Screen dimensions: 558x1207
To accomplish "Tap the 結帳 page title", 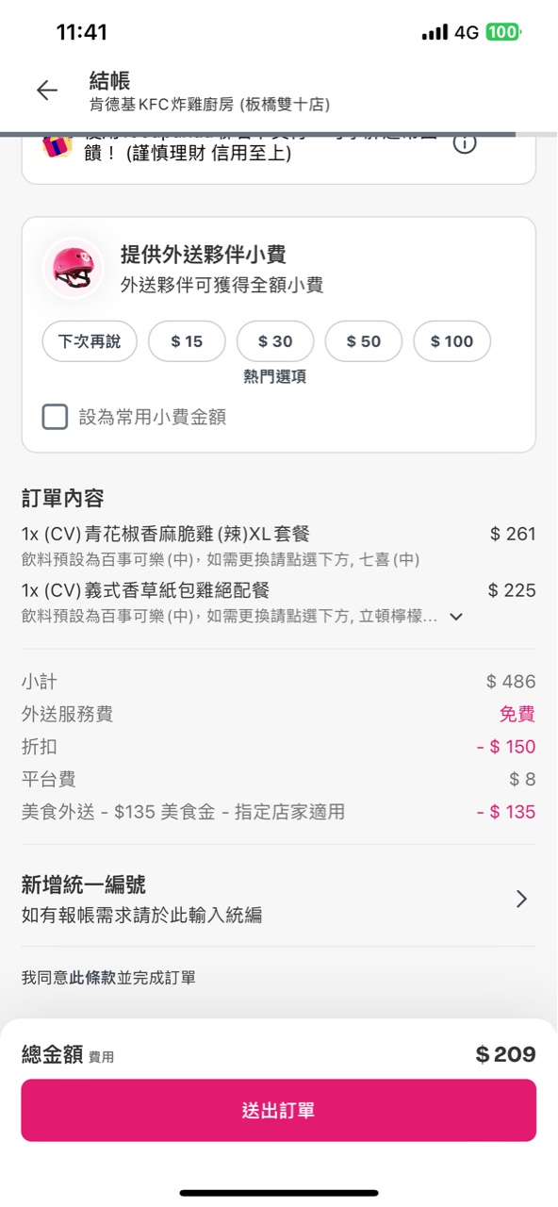I will click(109, 81).
